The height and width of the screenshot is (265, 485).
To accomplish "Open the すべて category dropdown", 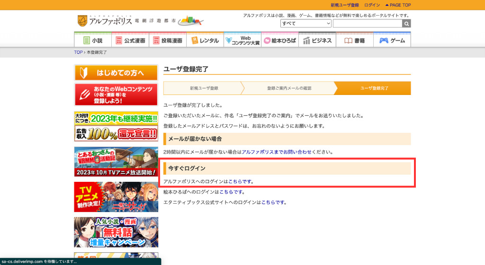I will coord(306,24).
